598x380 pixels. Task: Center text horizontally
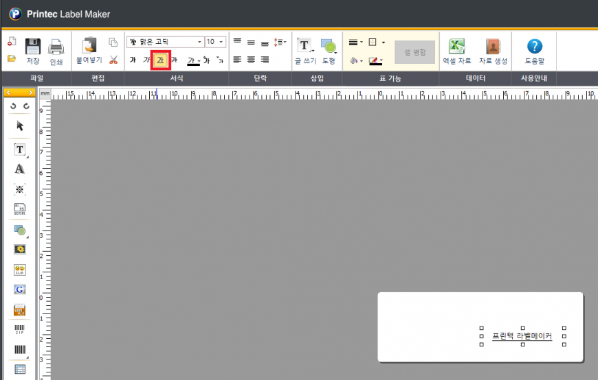point(251,60)
